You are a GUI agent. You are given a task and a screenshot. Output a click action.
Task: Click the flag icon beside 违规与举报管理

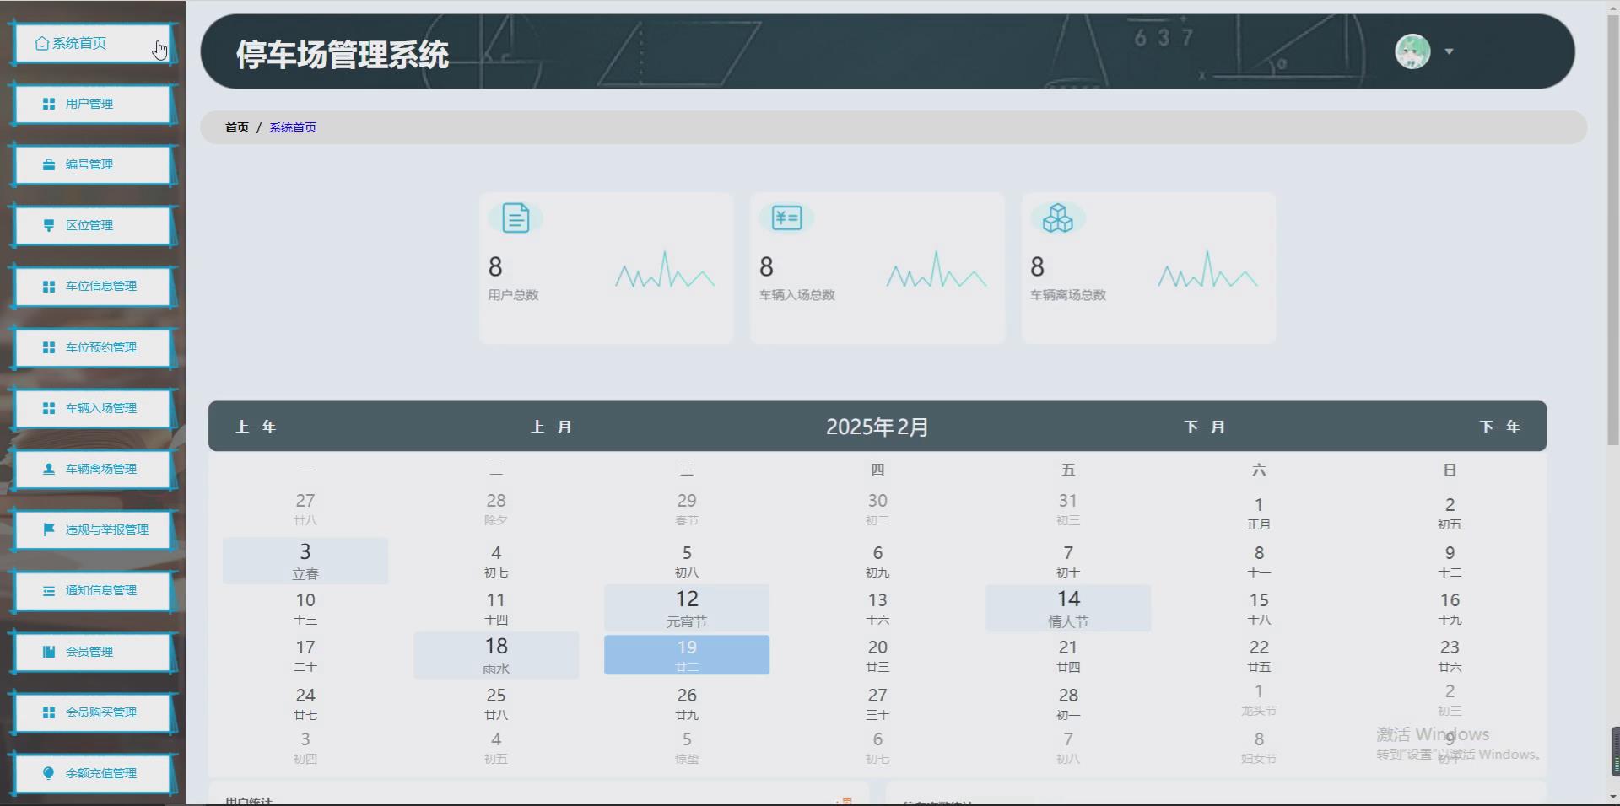click(x=49, y=529)
